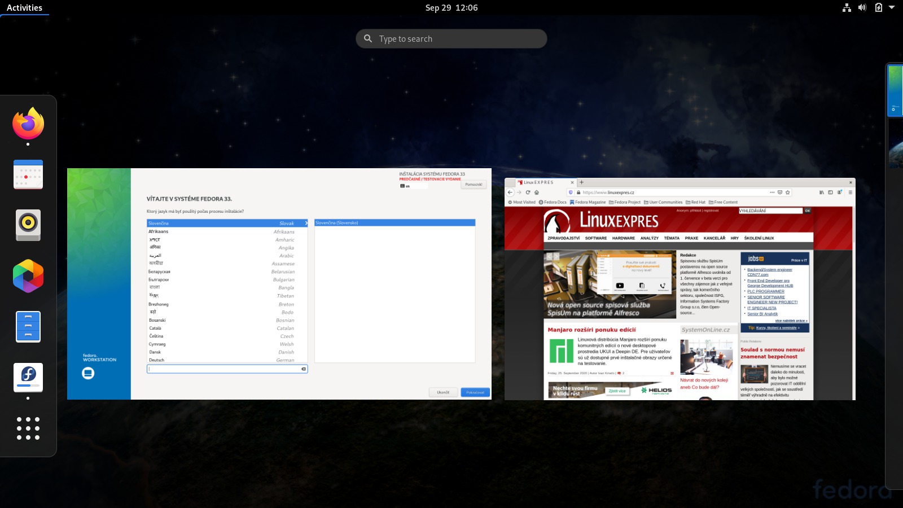
Task: Bookmark page with star icon in Firefox
Action: click(x=788, y=192)
